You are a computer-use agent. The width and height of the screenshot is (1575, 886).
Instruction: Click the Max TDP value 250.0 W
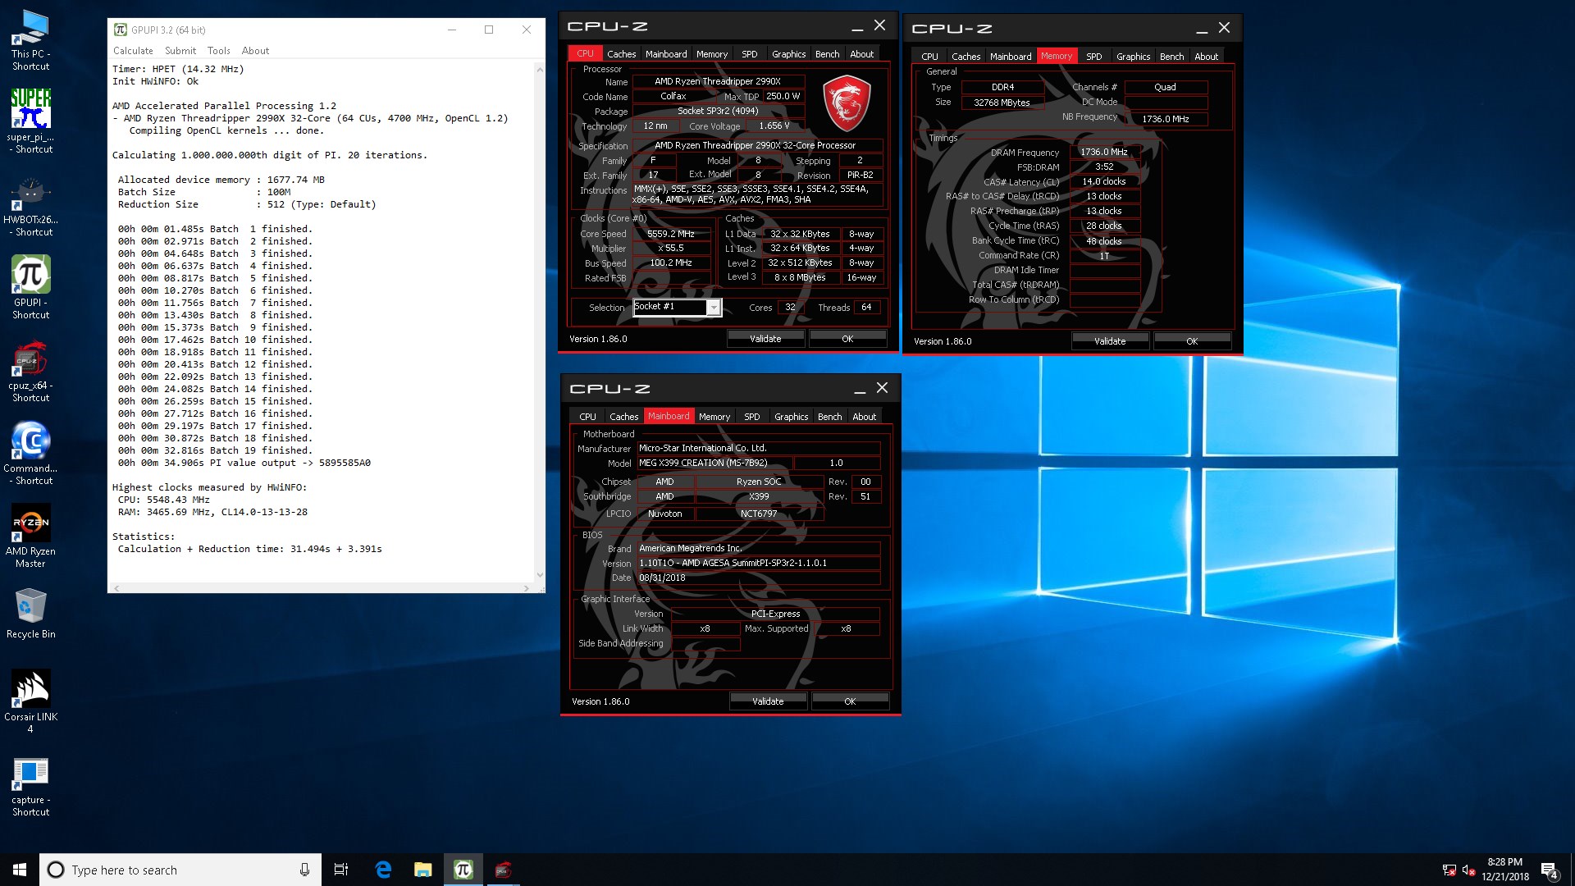(x=783, y=96)
